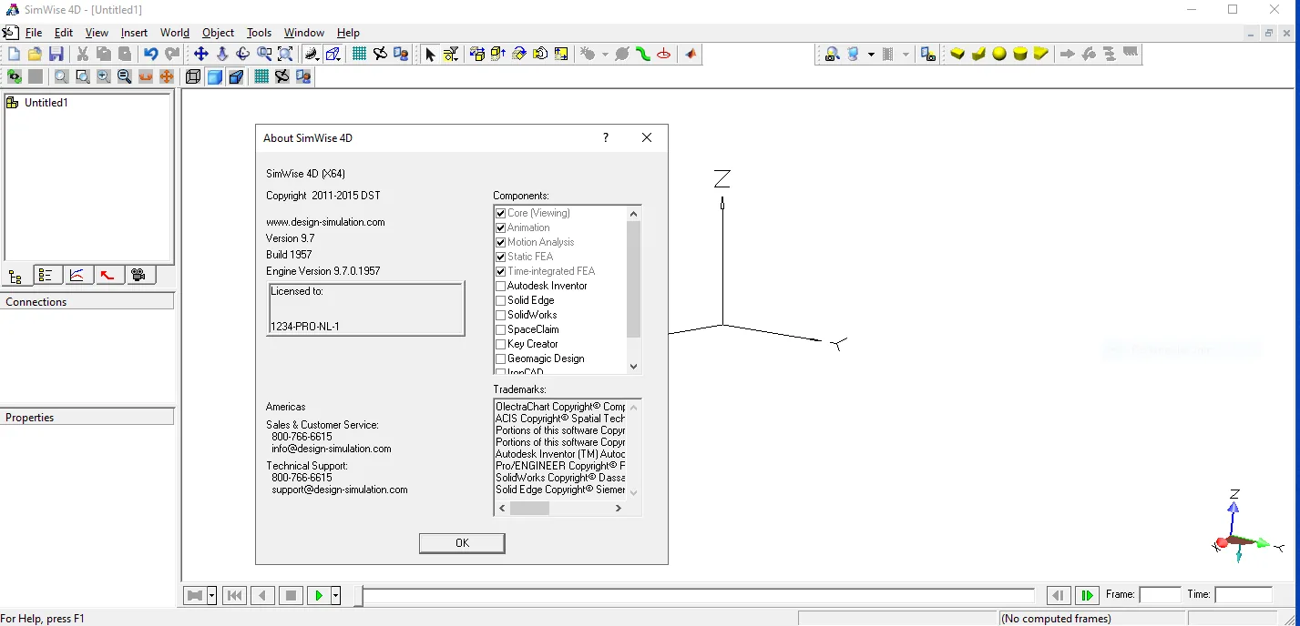The image size is (1300, 626).
Task: Toggle the Motion Analysis checkbox
Action: pos(500,242)
